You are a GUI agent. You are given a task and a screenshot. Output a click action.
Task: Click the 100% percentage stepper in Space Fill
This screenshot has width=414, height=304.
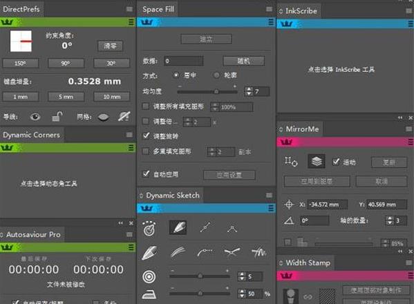tap(215, 107)
